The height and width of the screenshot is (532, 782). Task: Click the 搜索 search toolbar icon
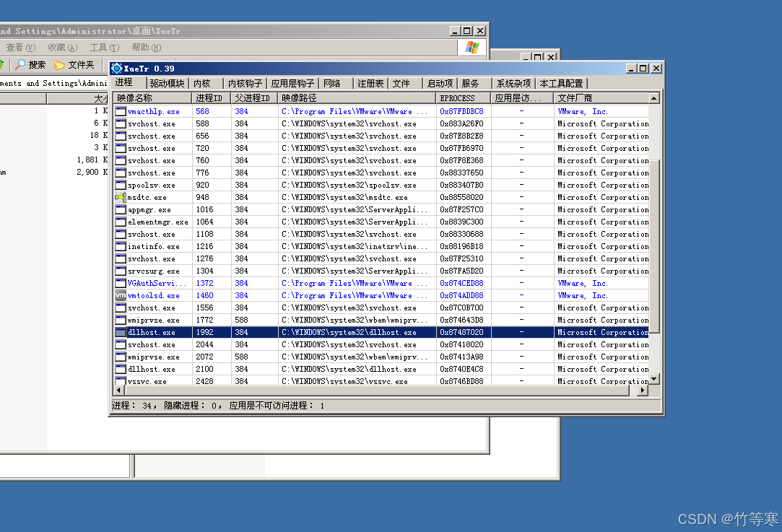[21, 65]
